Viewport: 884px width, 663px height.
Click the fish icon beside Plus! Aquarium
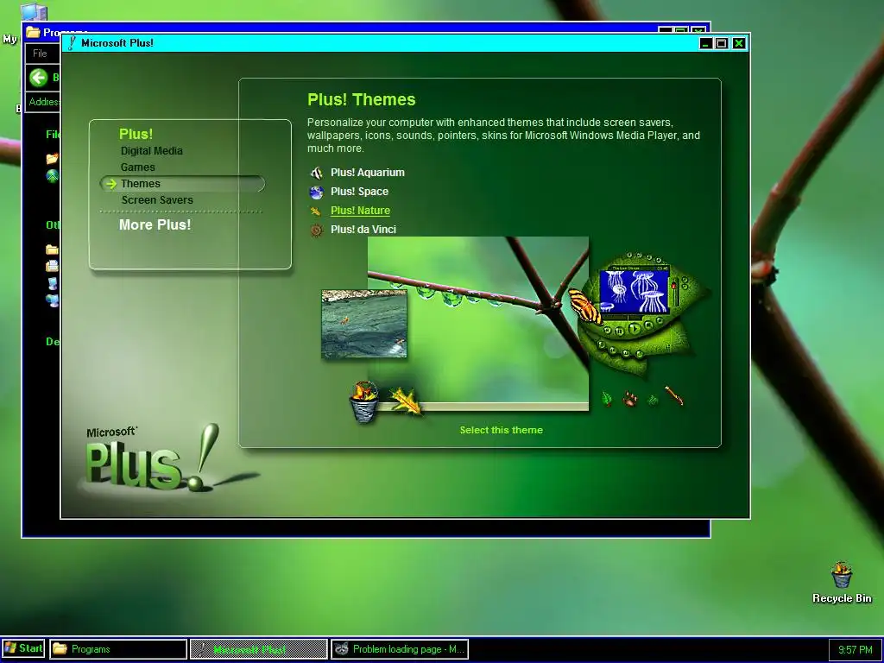316,173
